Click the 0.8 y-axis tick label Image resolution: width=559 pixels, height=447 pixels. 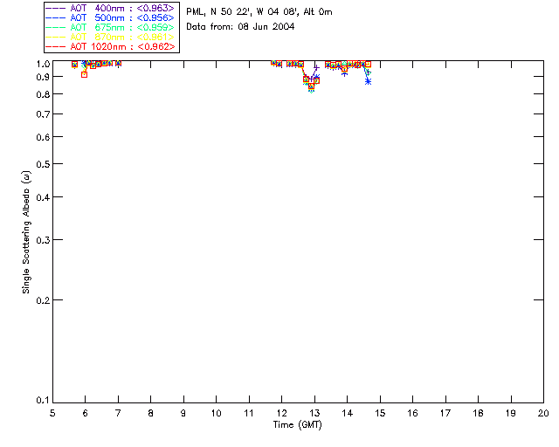43,94
